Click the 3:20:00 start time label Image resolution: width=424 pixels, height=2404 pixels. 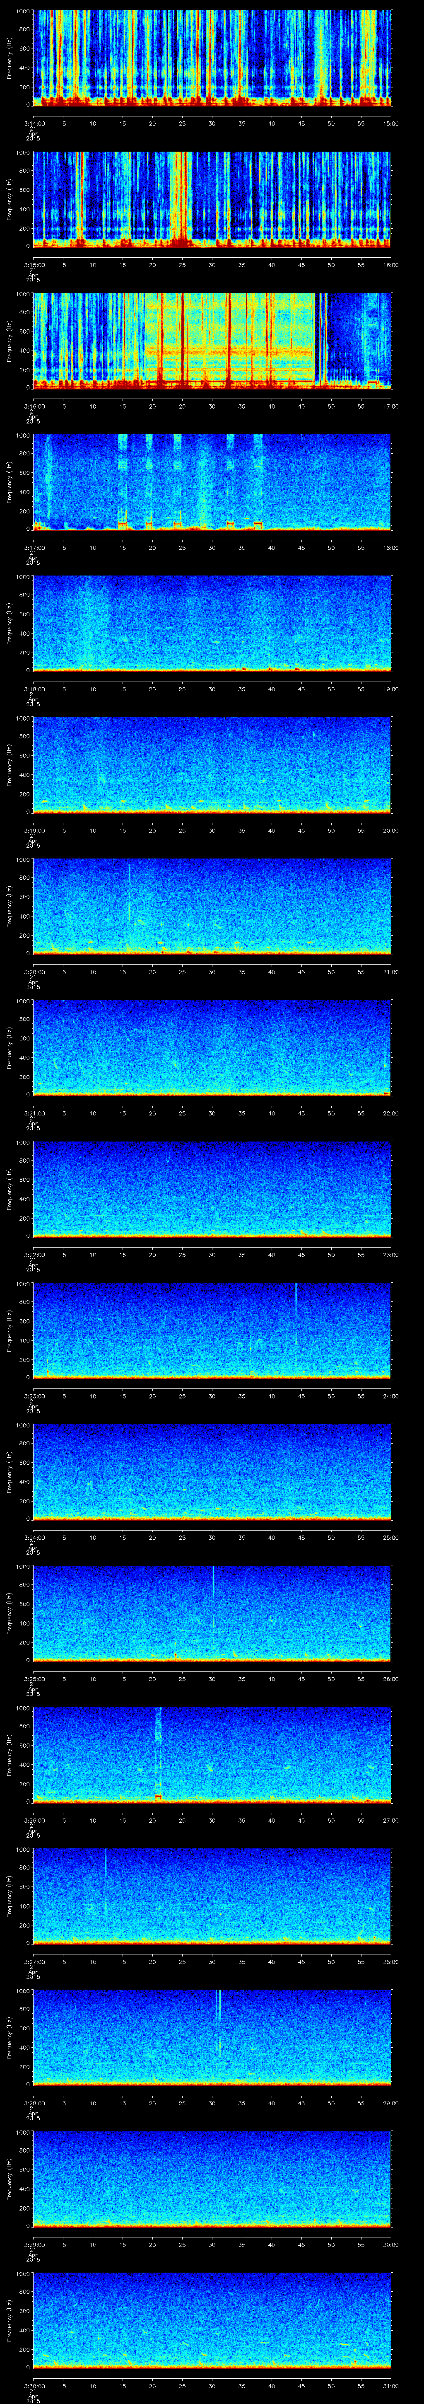[x=34, y=972]
